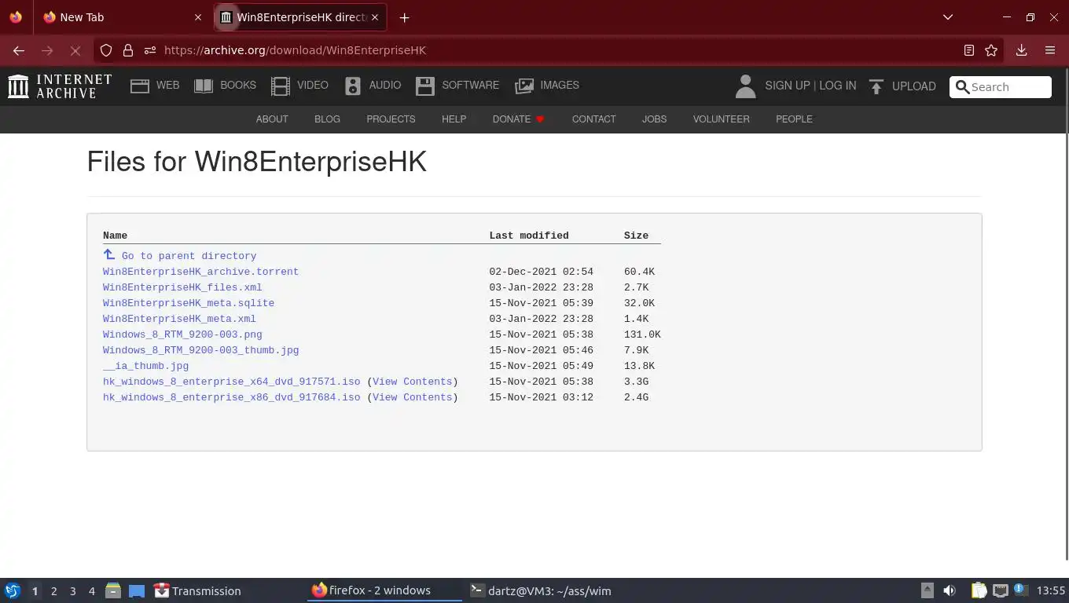Open the VOLUNTEER link
The width and height of the screenshot is (1069, 603).
pos(721,119)
